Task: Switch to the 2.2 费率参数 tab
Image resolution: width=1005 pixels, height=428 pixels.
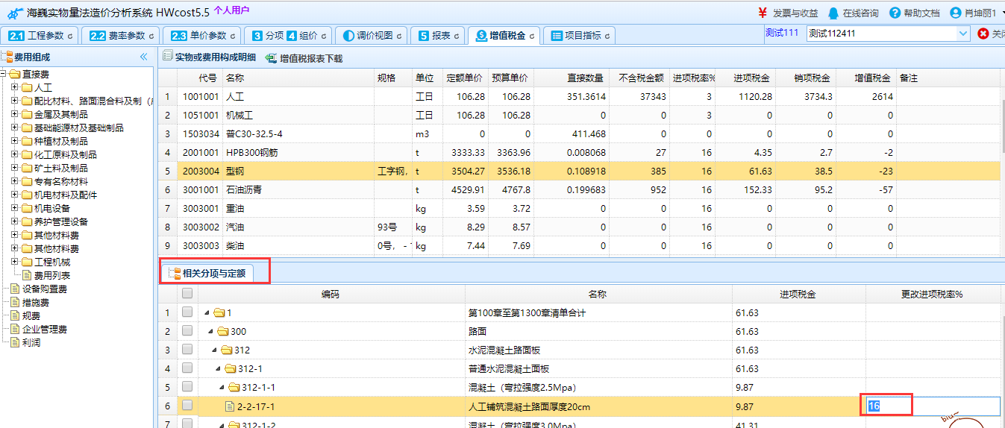Action: 121,36
